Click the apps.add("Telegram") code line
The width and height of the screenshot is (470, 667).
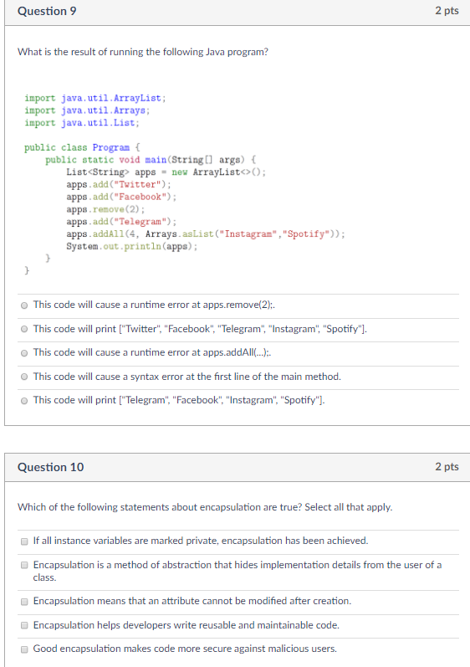coord(121,222)
